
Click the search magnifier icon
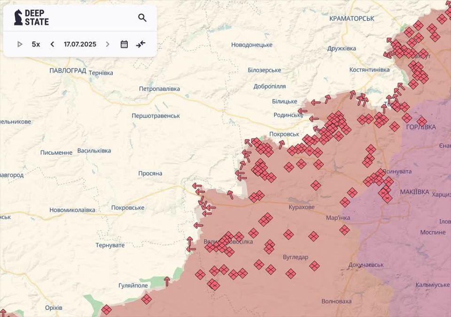[x=142, y=18]
